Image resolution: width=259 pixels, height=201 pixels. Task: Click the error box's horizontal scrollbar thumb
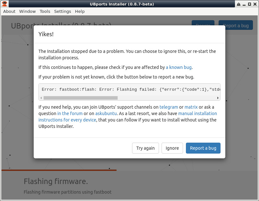click(80, 98)
